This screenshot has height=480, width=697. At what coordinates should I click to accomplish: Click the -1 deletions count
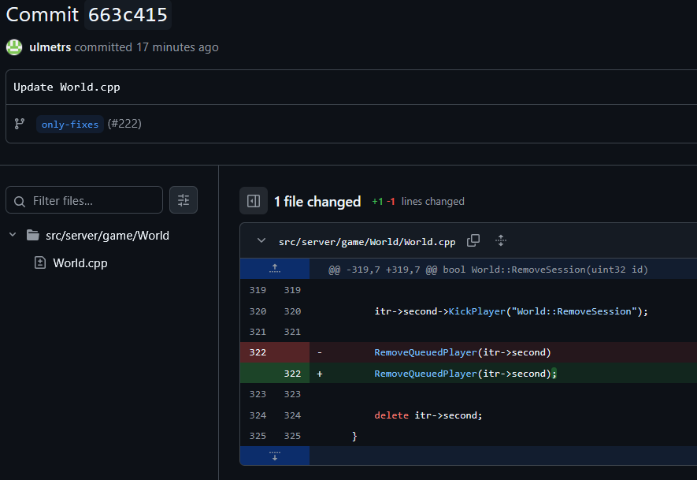click(x=391, y=202)
